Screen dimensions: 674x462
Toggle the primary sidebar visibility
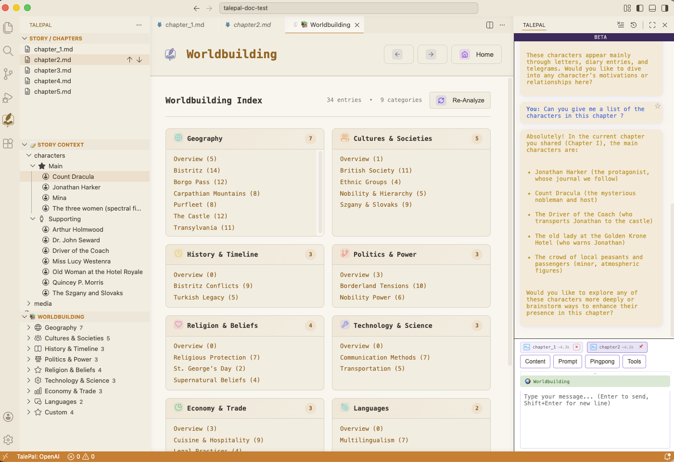click(x=640, y=8)
